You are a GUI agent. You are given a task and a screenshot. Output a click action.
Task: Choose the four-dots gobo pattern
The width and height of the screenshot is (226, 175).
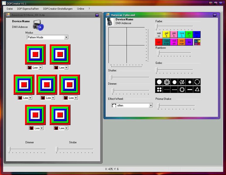point(159,89)
